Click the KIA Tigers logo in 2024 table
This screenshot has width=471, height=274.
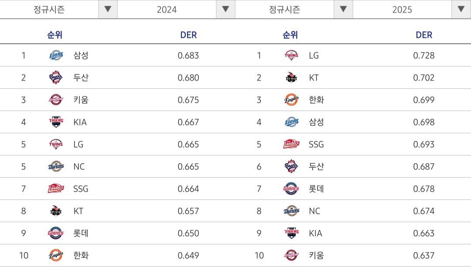pos(56,122)
